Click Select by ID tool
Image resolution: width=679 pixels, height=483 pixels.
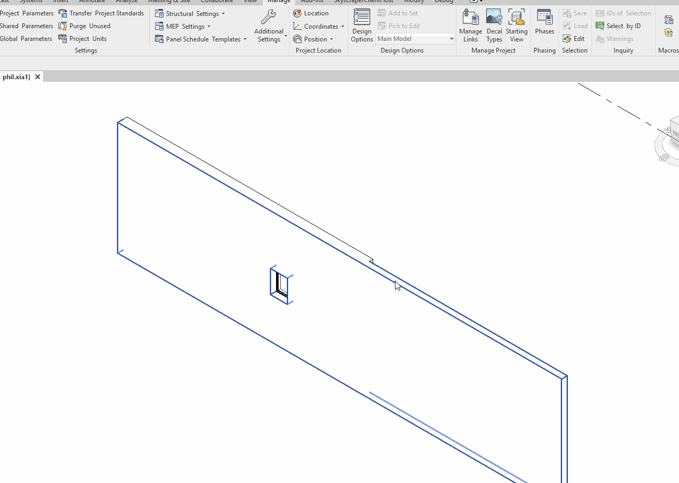(x=618, y=26)
